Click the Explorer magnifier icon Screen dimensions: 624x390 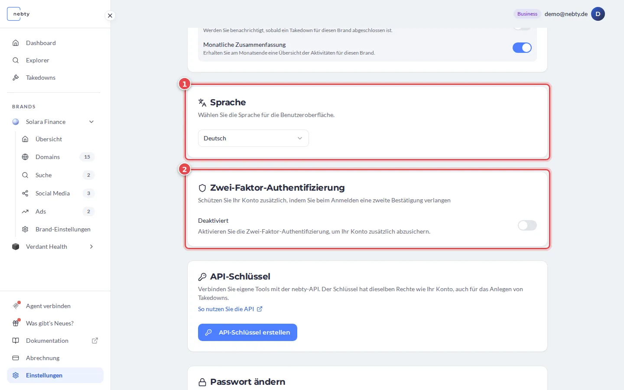coord(16,60)
